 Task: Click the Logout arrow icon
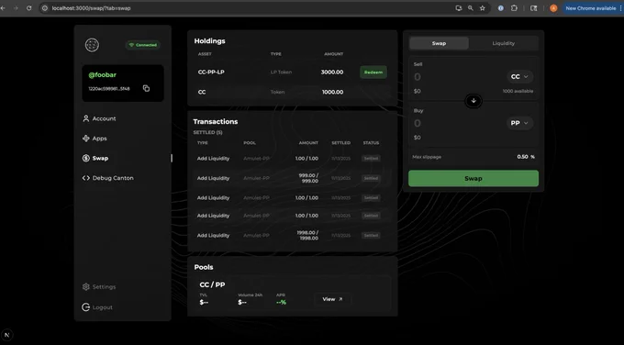pyautogui.click(x=85, y=307)
